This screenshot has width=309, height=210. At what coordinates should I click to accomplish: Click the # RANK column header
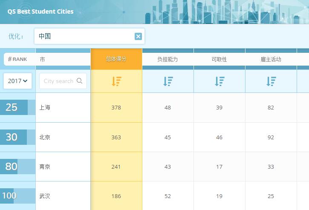(17, 59)
